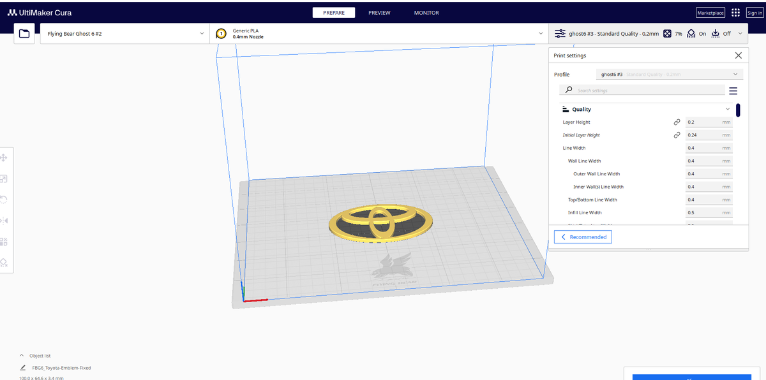Edit the Top/Bottom Line Width value
The width and height of the screenshot is (766, 380).
pos(709,200)
